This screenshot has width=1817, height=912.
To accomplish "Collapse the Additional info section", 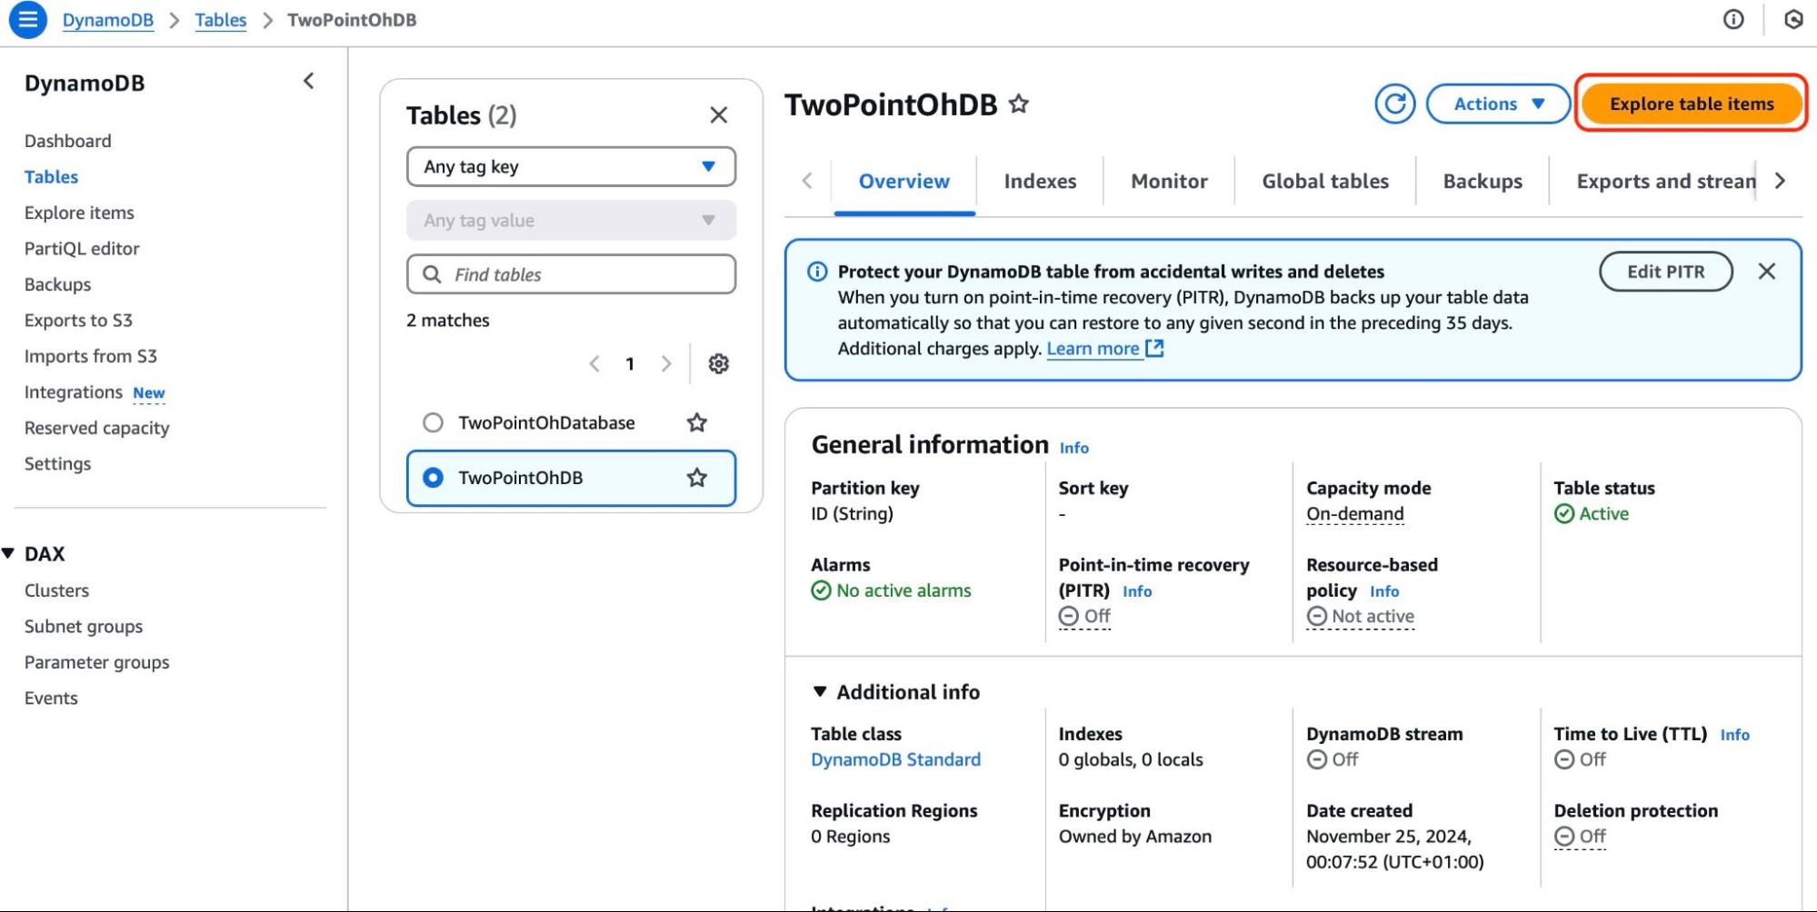I will click(820, 692).
